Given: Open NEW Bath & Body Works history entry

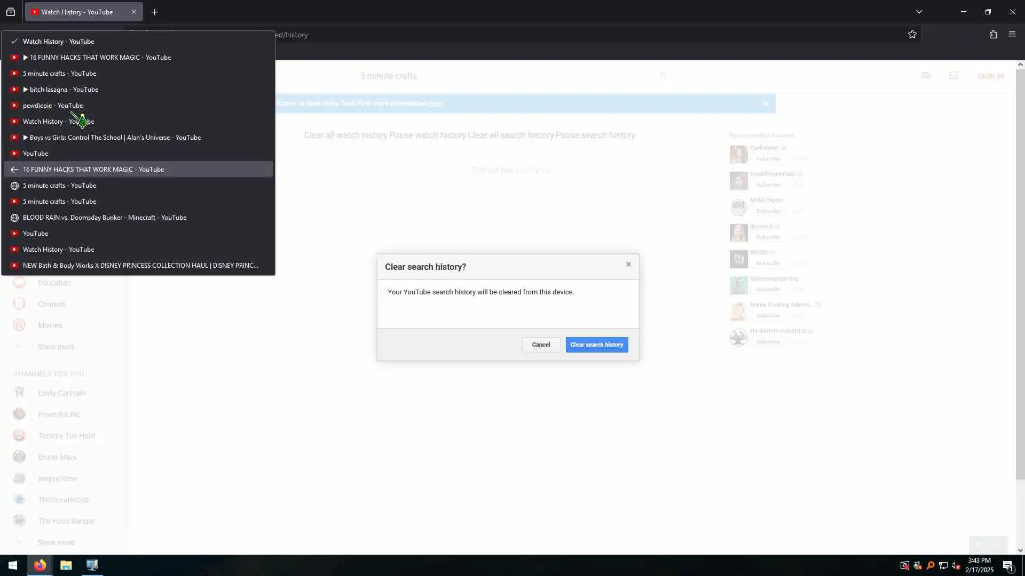Looking at the screenshot, I should pyautogui.click(x=140, y=266).
